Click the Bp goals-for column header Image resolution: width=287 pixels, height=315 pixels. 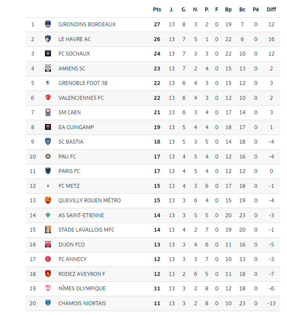click(x=228, y=9)
